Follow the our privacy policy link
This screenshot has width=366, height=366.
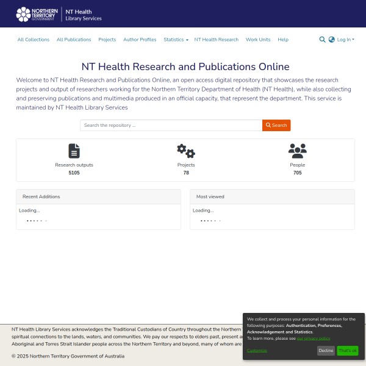(x=314, y=338)
